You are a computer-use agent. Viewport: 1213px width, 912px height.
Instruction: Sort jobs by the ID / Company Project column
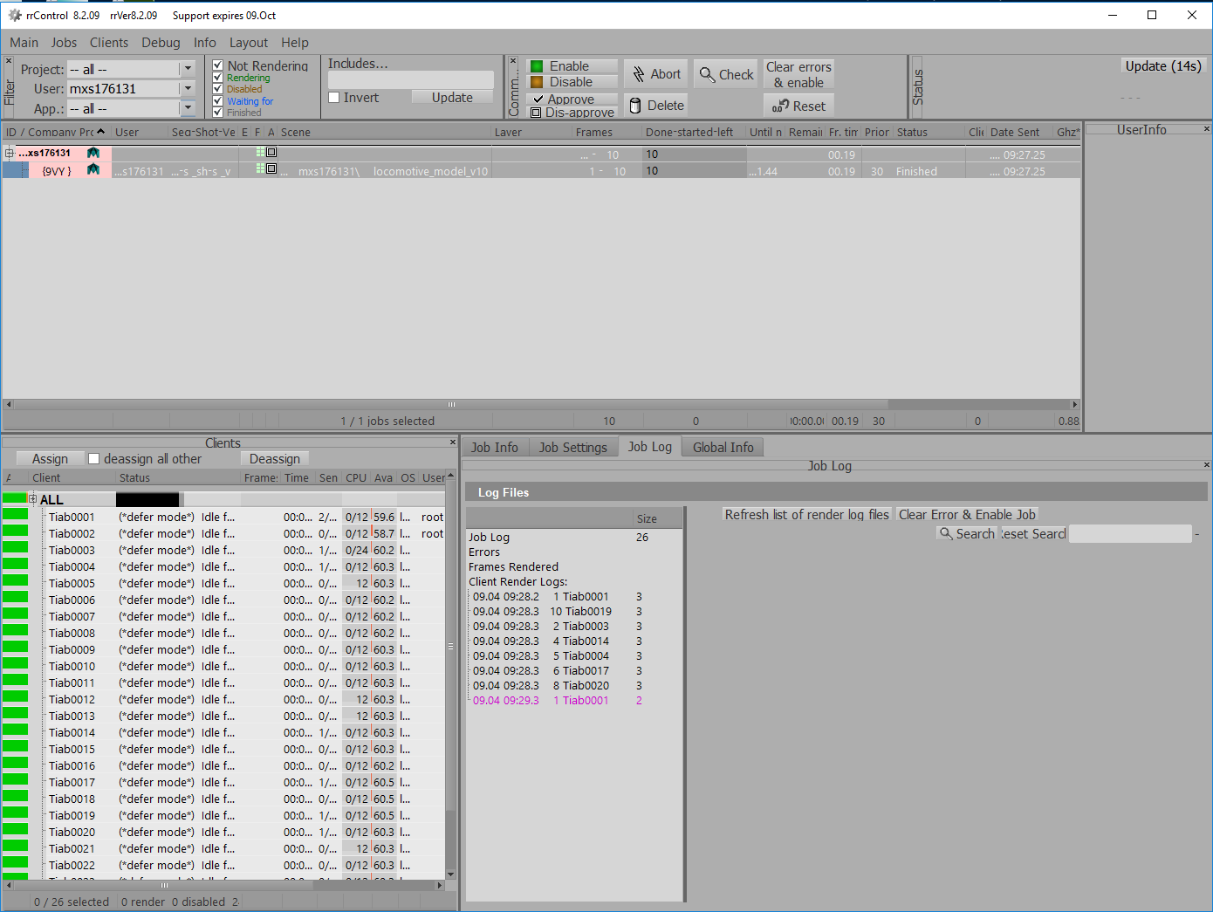tap(57, 132)
